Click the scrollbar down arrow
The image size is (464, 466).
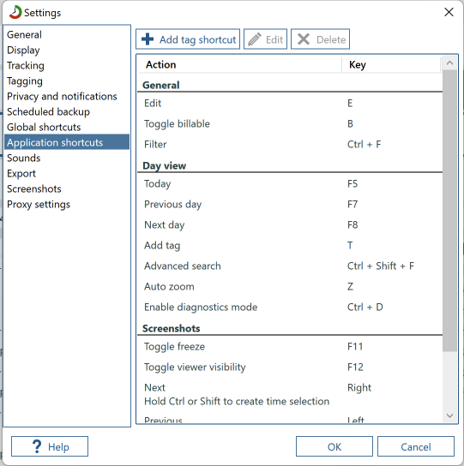(449, 415)
